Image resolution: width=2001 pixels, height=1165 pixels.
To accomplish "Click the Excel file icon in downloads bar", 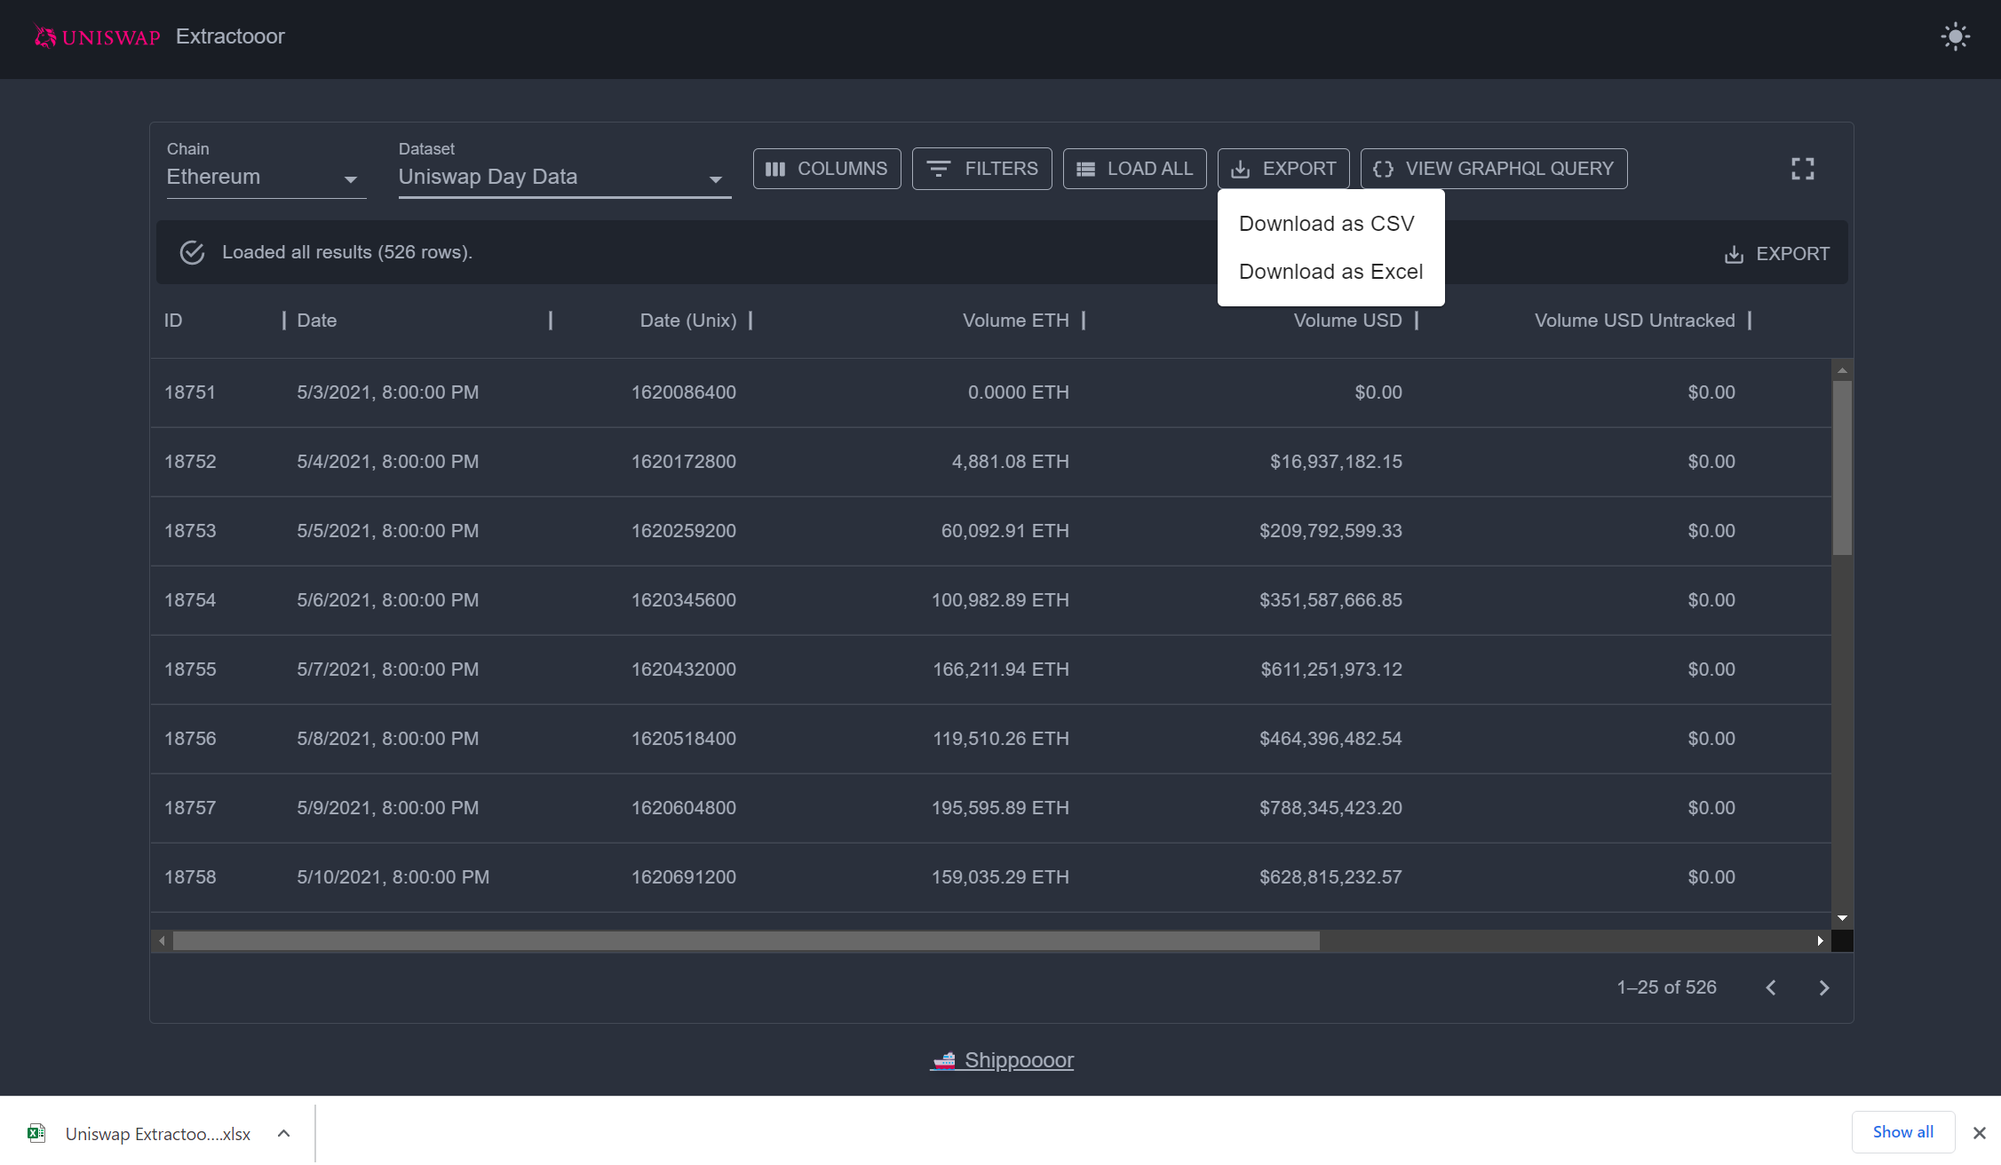I will pos(36,1133).
